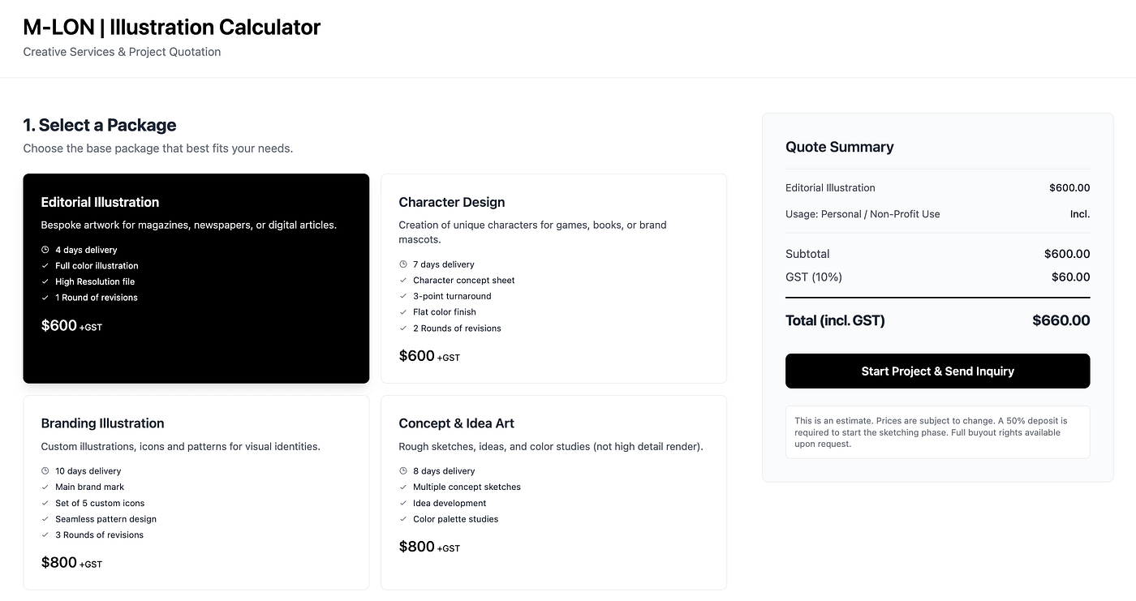Choose the Concept & Idea Art package
This screenshot has height=601, width=1136.
click(x=553, y=492)
